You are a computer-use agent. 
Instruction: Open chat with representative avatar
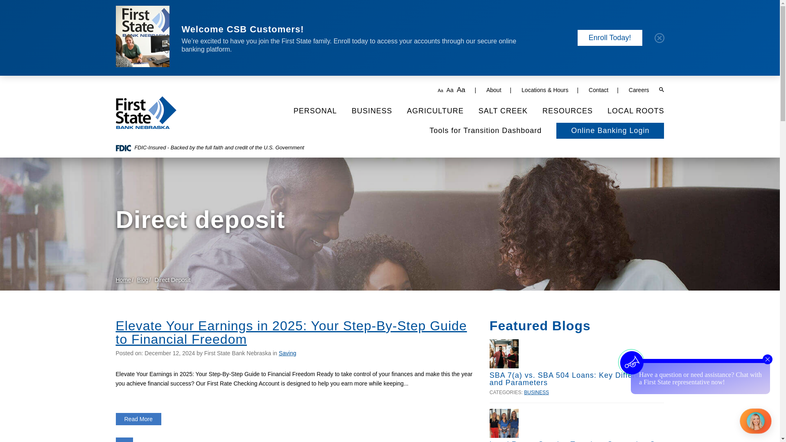click(755, 421)
